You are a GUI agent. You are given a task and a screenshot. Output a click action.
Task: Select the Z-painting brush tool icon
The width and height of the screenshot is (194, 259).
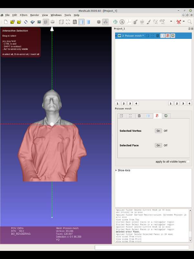(x=135, y=22)
